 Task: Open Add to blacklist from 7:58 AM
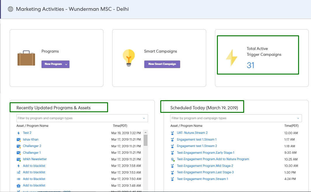click(34, 166)
